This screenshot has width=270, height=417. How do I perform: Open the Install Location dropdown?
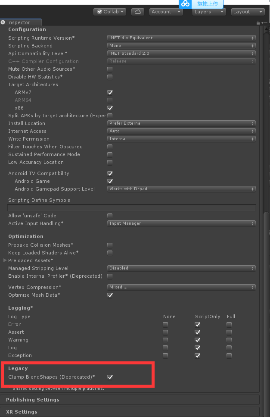coord(181,123)
